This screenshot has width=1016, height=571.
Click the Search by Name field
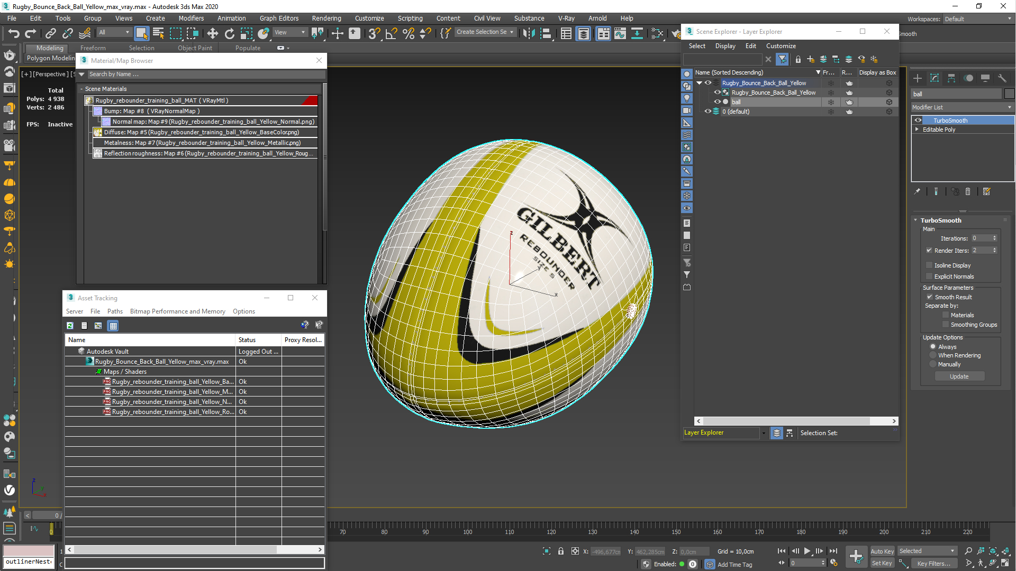click(x=206, y=75)
